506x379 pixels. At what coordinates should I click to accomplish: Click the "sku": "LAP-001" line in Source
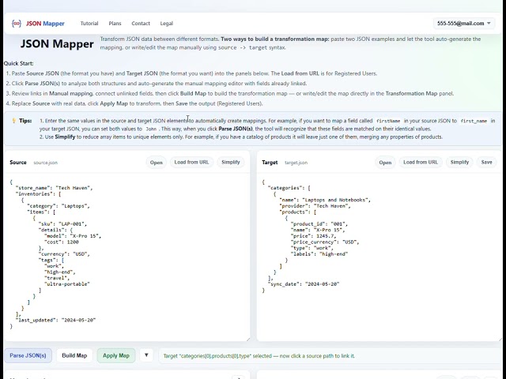point(62,224)
